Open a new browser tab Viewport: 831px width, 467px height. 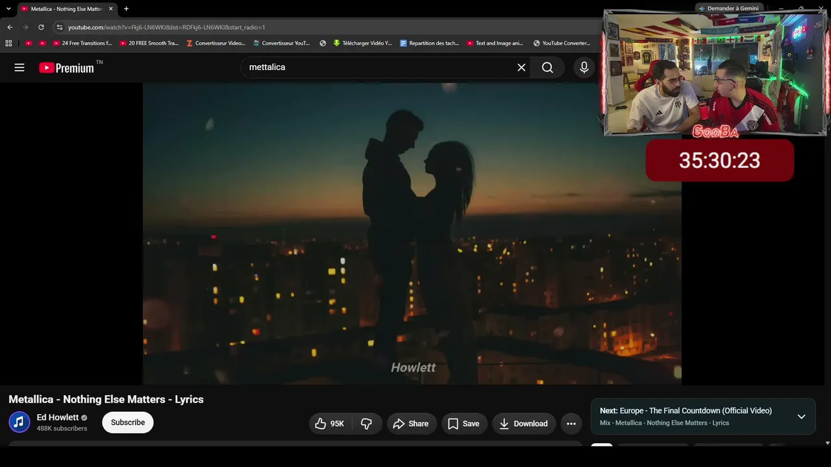pyautogui.click(x=126, y=9)
